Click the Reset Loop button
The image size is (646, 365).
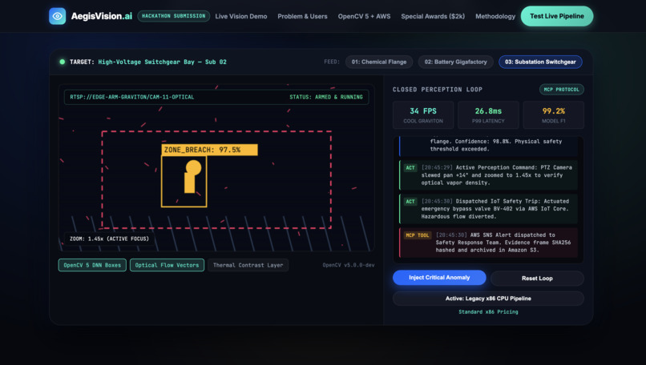coord(537,279)
